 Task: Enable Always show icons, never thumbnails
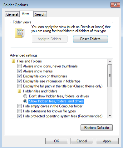pyautogui.click(x=19, y=66)
